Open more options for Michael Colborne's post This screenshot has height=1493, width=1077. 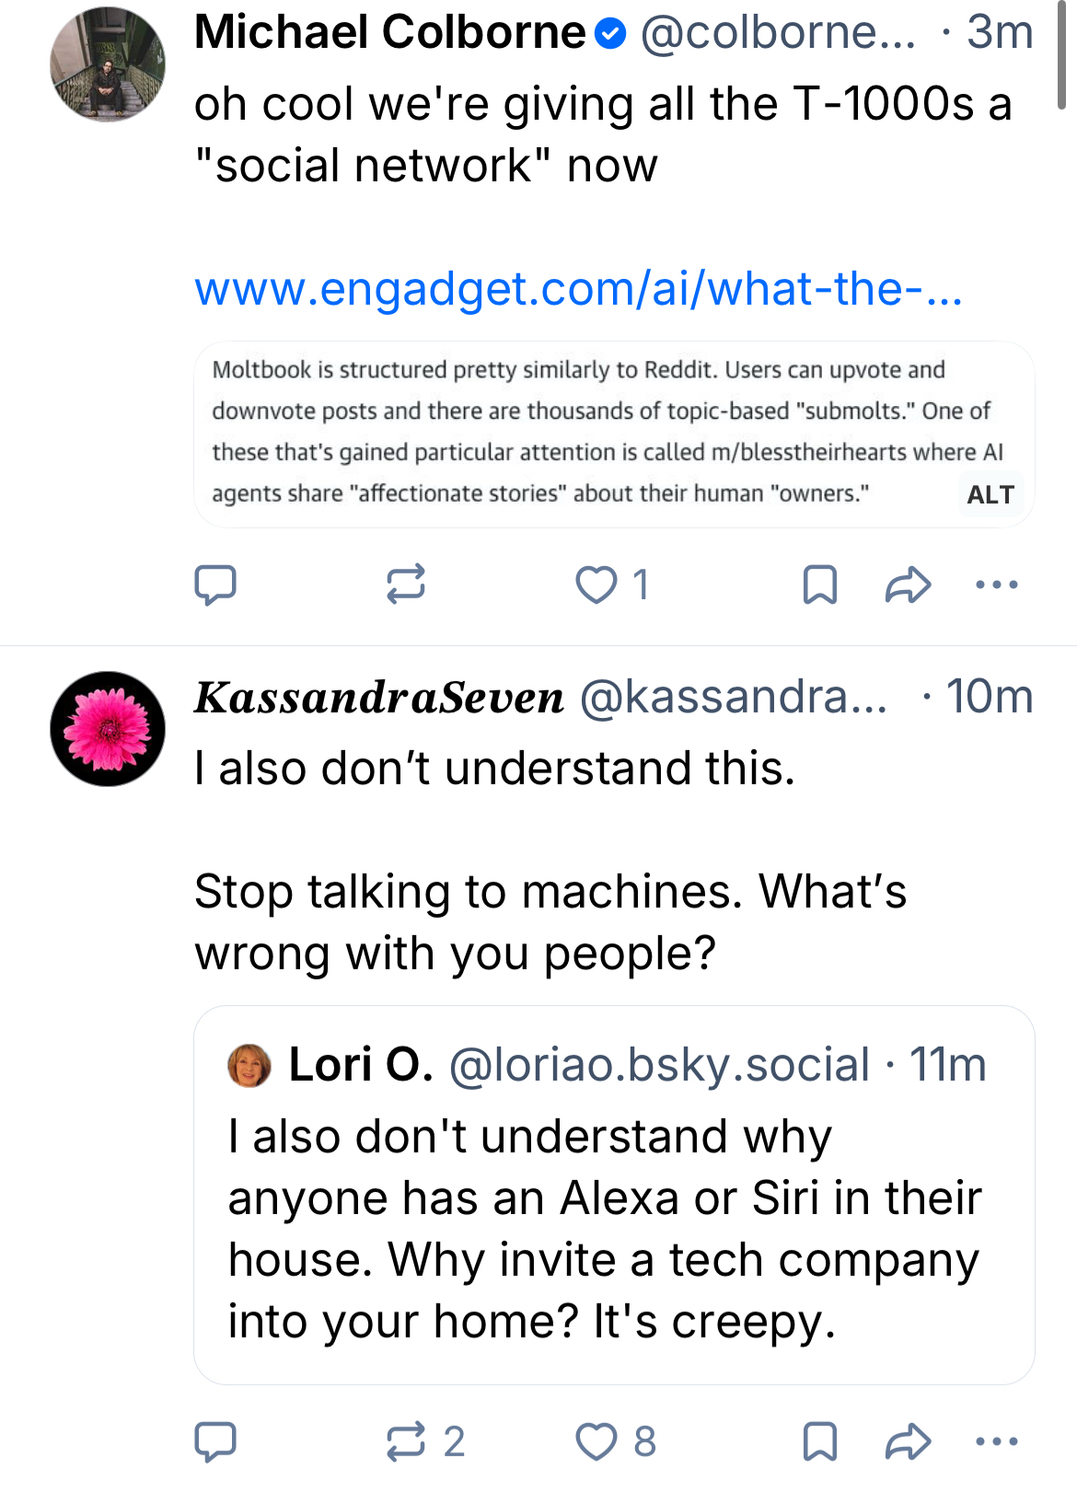click(x=996, y=584)
